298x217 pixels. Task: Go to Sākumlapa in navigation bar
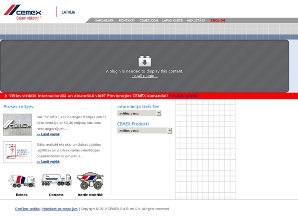(104, 20)
